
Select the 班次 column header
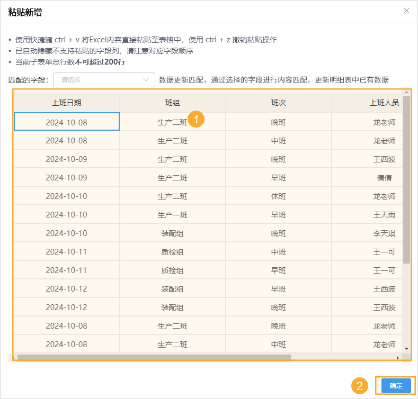278,103
